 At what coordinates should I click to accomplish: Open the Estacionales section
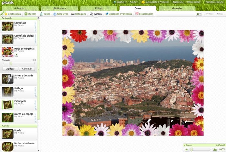pyautogui.click(x=144, y=14)
